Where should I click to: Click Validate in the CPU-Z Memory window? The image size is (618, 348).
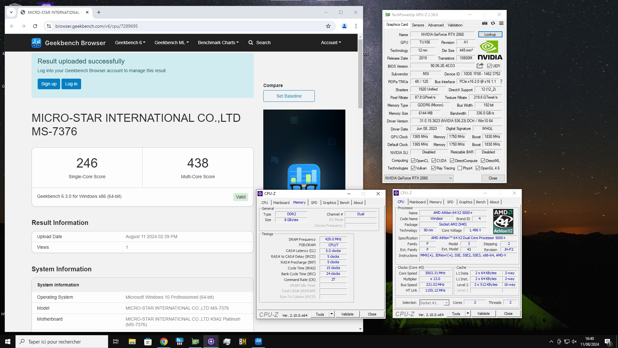[347, 314]
